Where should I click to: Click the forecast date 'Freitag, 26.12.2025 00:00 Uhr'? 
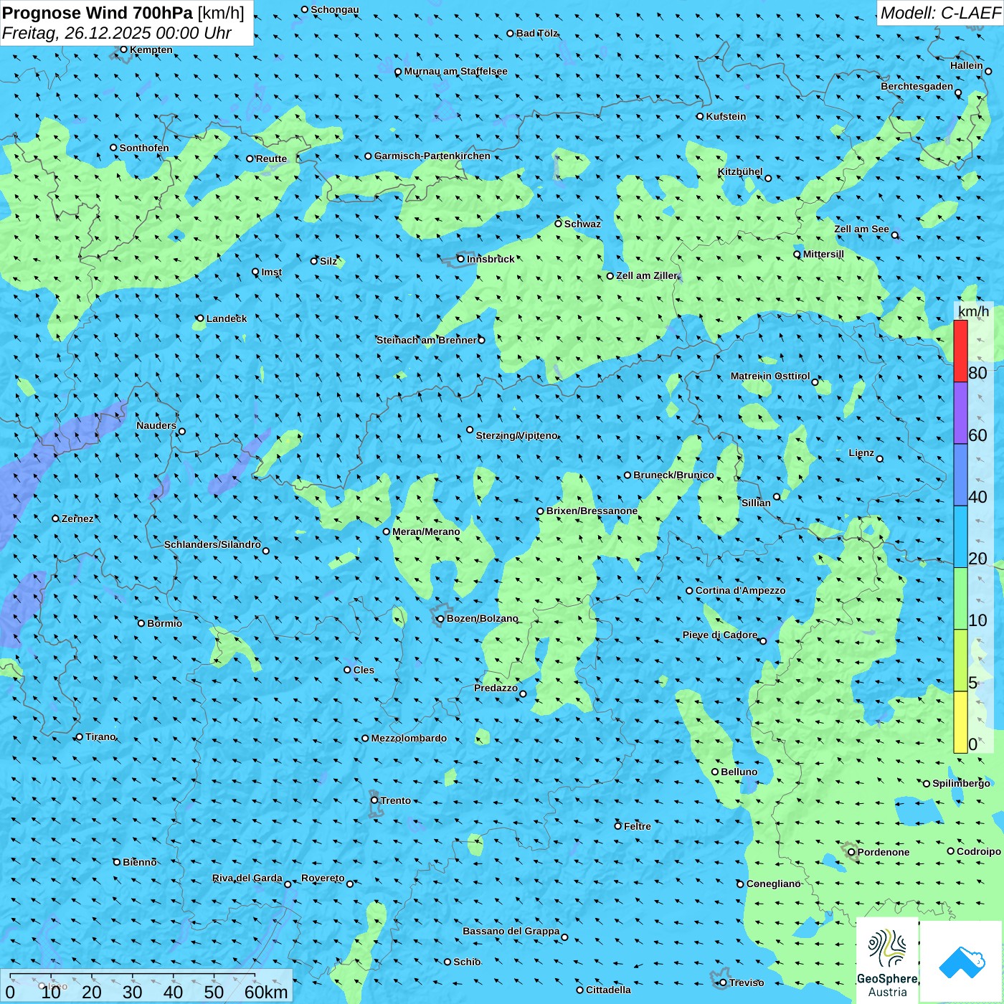click(117, 33)
